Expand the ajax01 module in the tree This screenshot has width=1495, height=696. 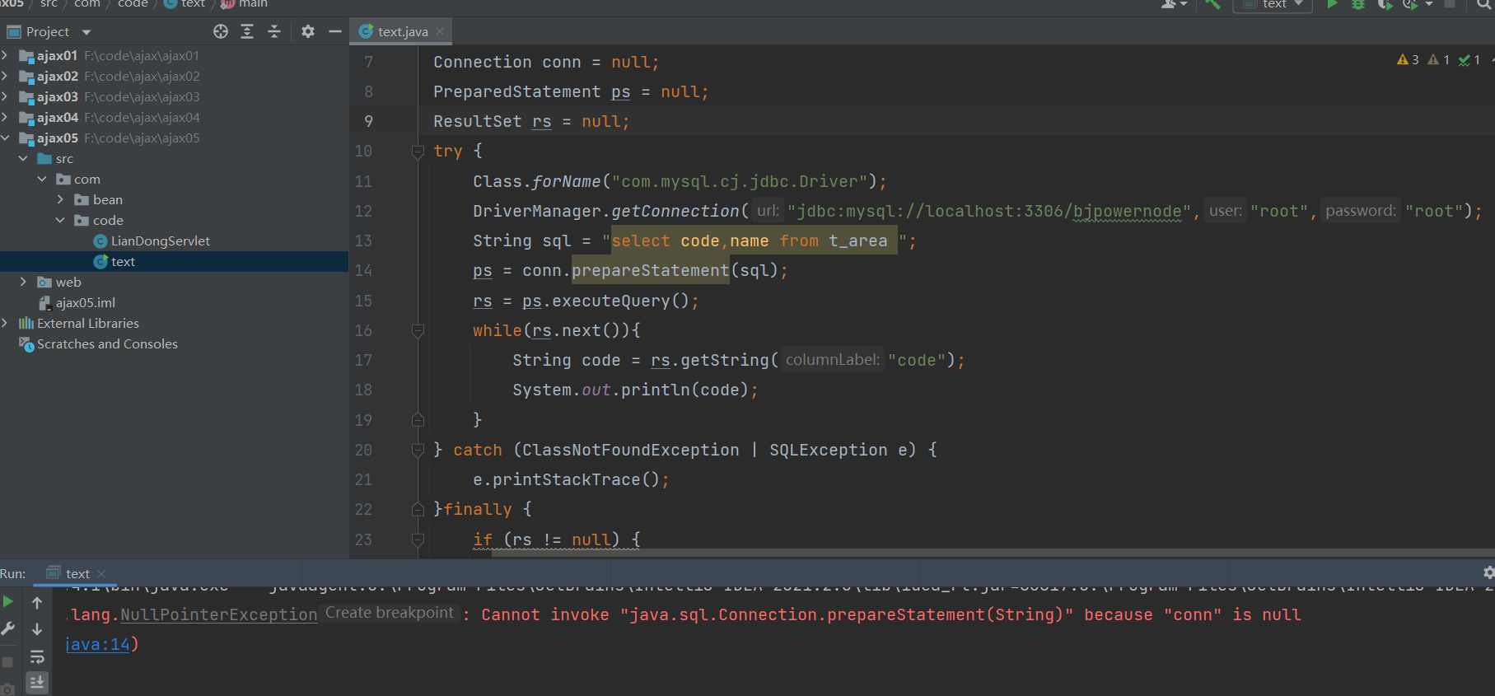coord(5,56)
